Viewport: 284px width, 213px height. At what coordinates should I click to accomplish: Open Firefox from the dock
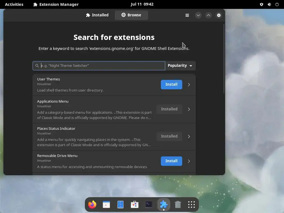pyautogui.click(x=92, y=204)
